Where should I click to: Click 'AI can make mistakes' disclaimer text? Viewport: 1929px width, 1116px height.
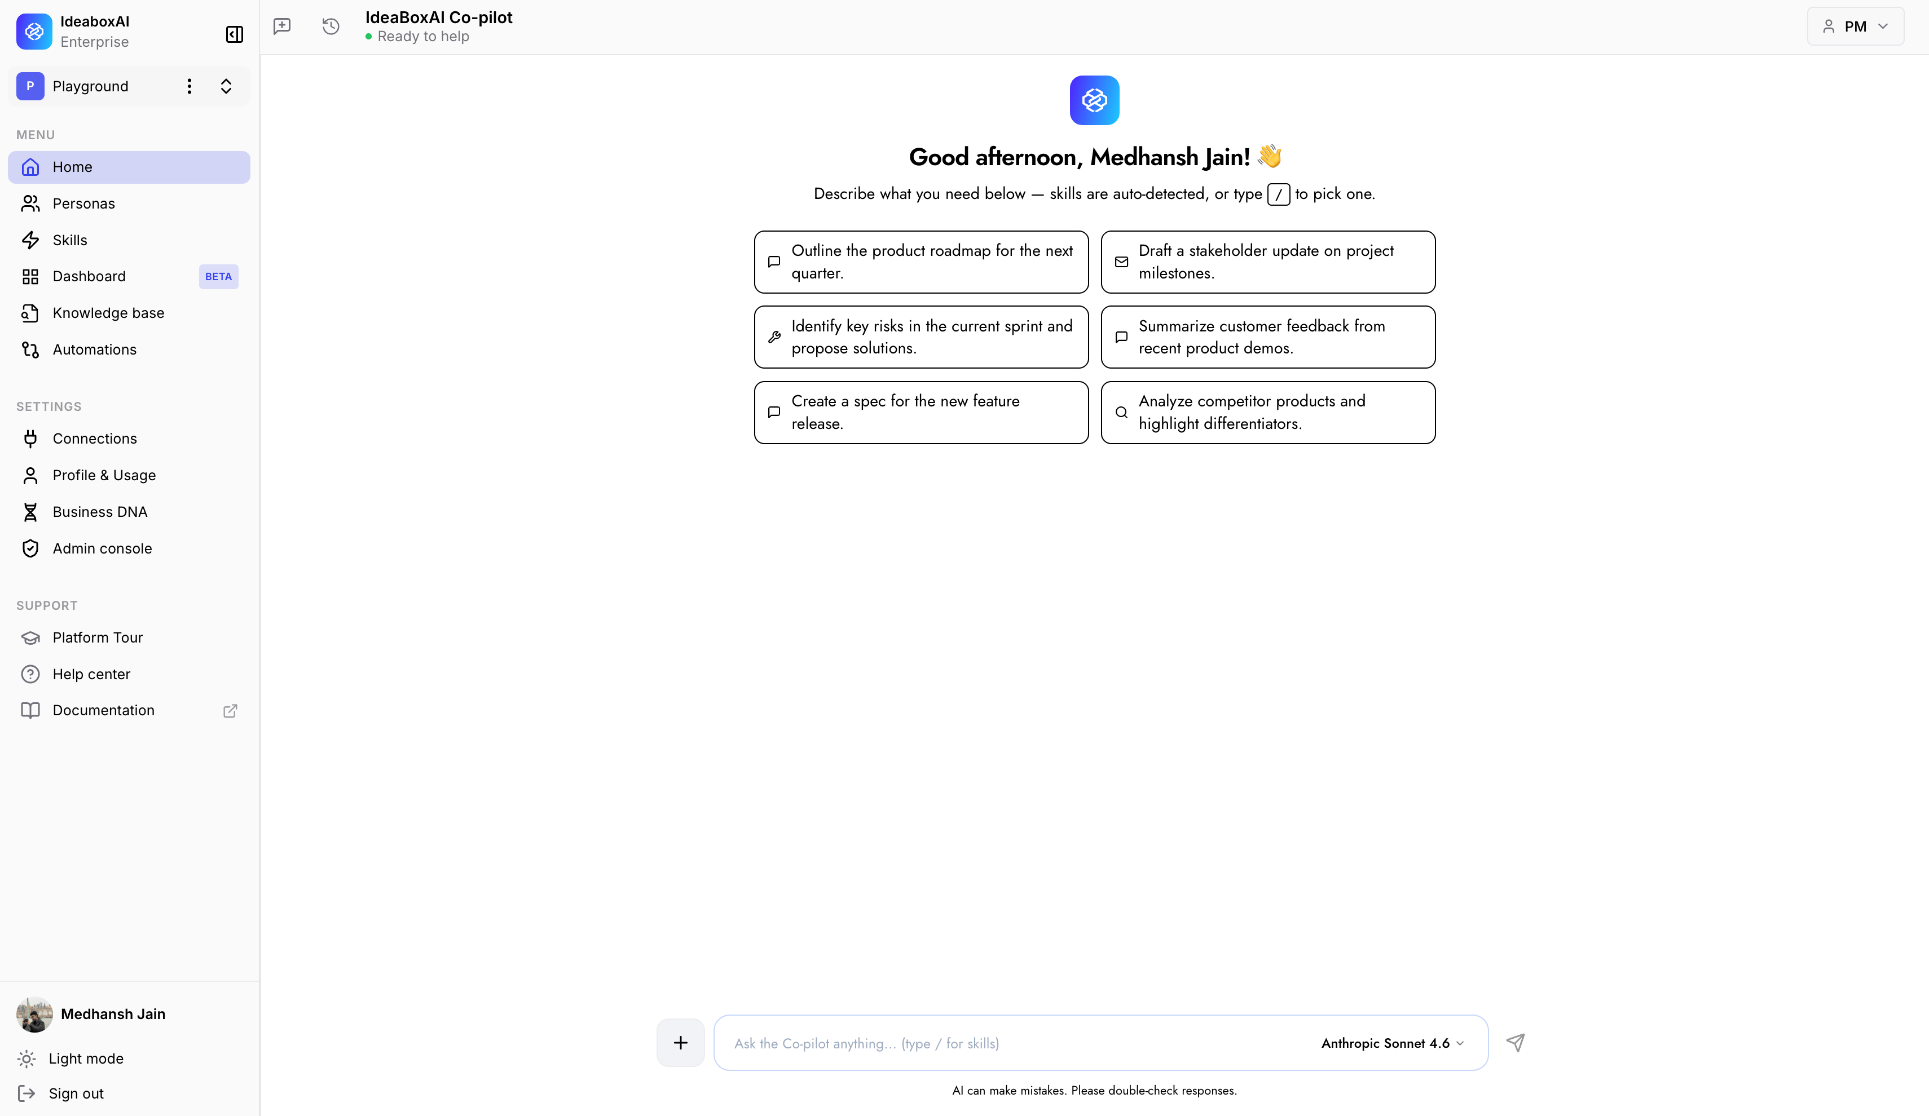coord(1095,1090)
